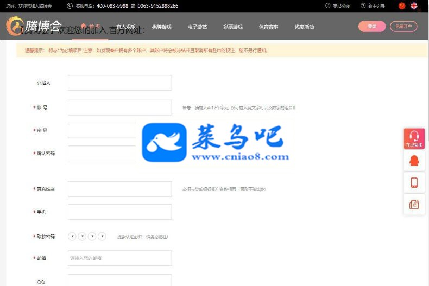Focus the 邮箱 email field
The image size is (429, 286).
[x=120, y=258]
